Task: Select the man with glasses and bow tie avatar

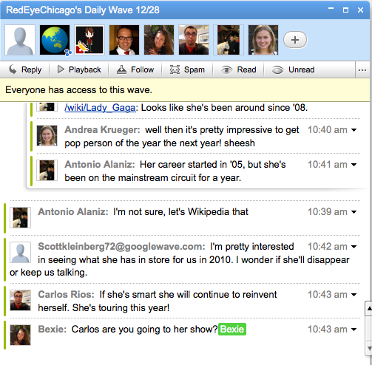Action: click(124, 40)
